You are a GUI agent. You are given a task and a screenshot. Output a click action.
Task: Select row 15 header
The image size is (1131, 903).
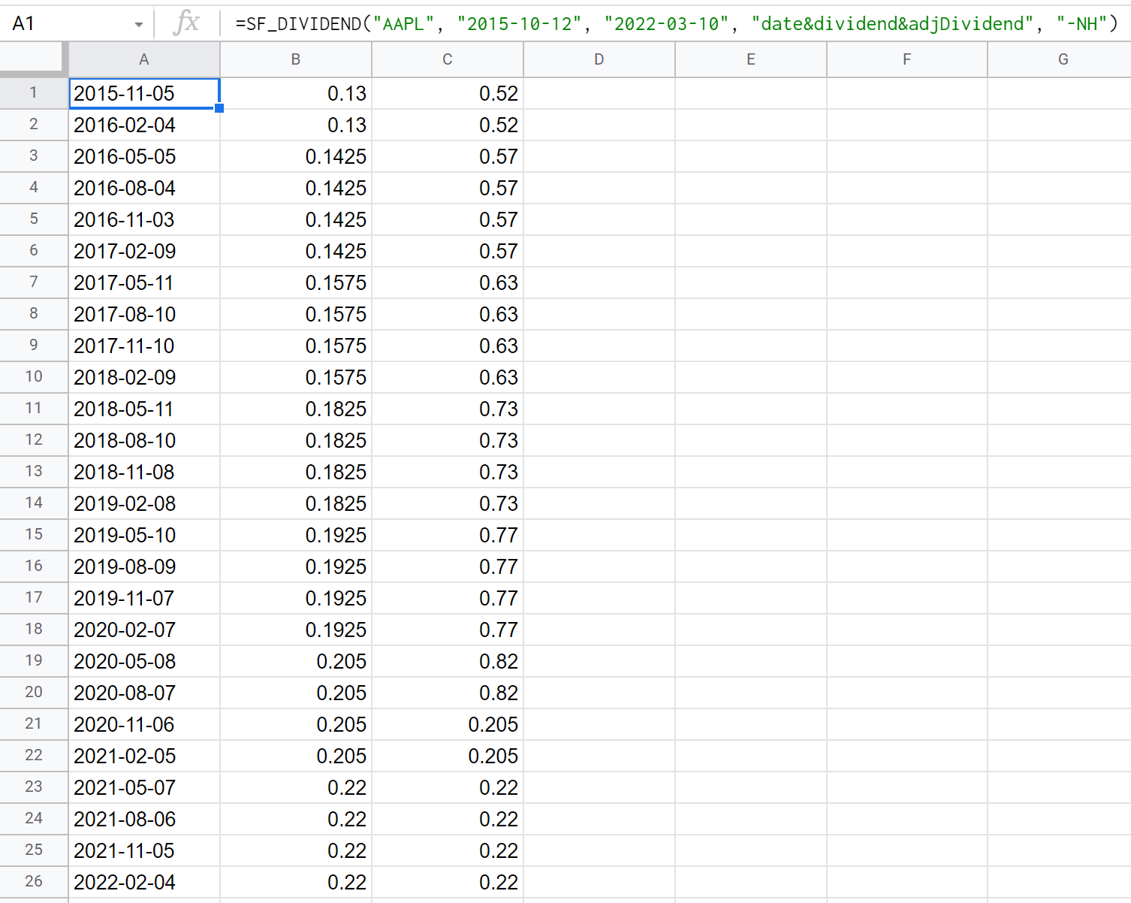pos(34,535)
